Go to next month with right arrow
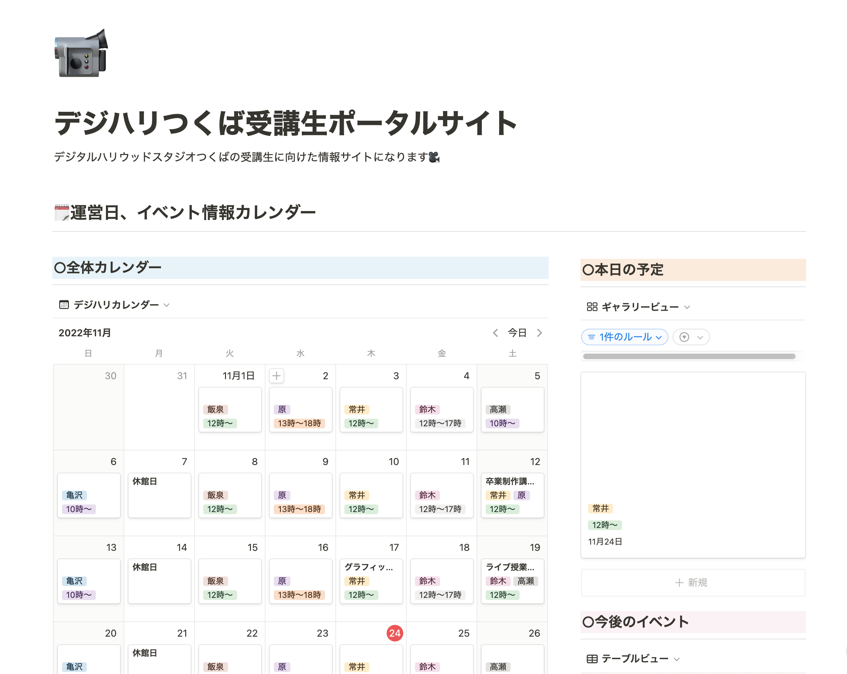 pos(539,333)
